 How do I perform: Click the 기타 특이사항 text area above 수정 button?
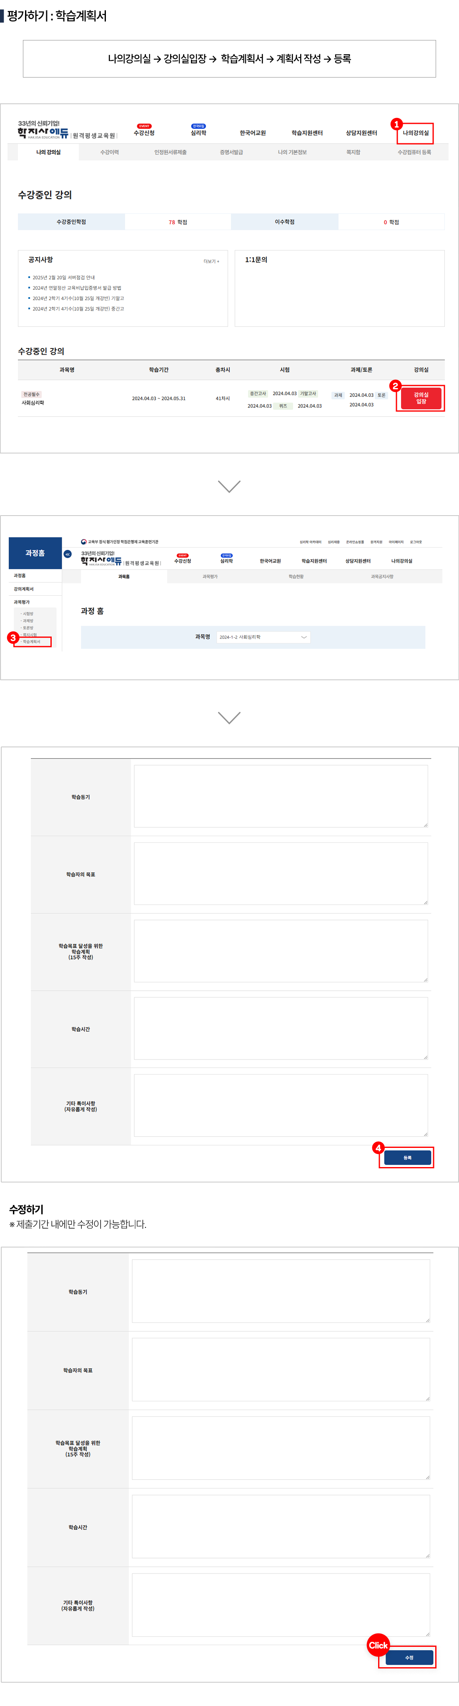[x=280, y=1605]
